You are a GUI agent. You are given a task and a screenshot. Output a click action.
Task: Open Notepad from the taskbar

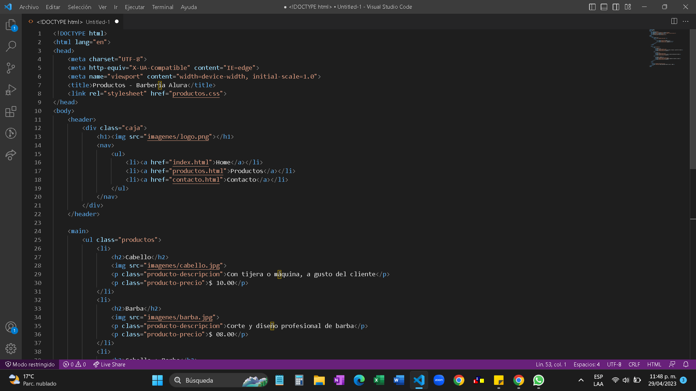click(279, 380)
